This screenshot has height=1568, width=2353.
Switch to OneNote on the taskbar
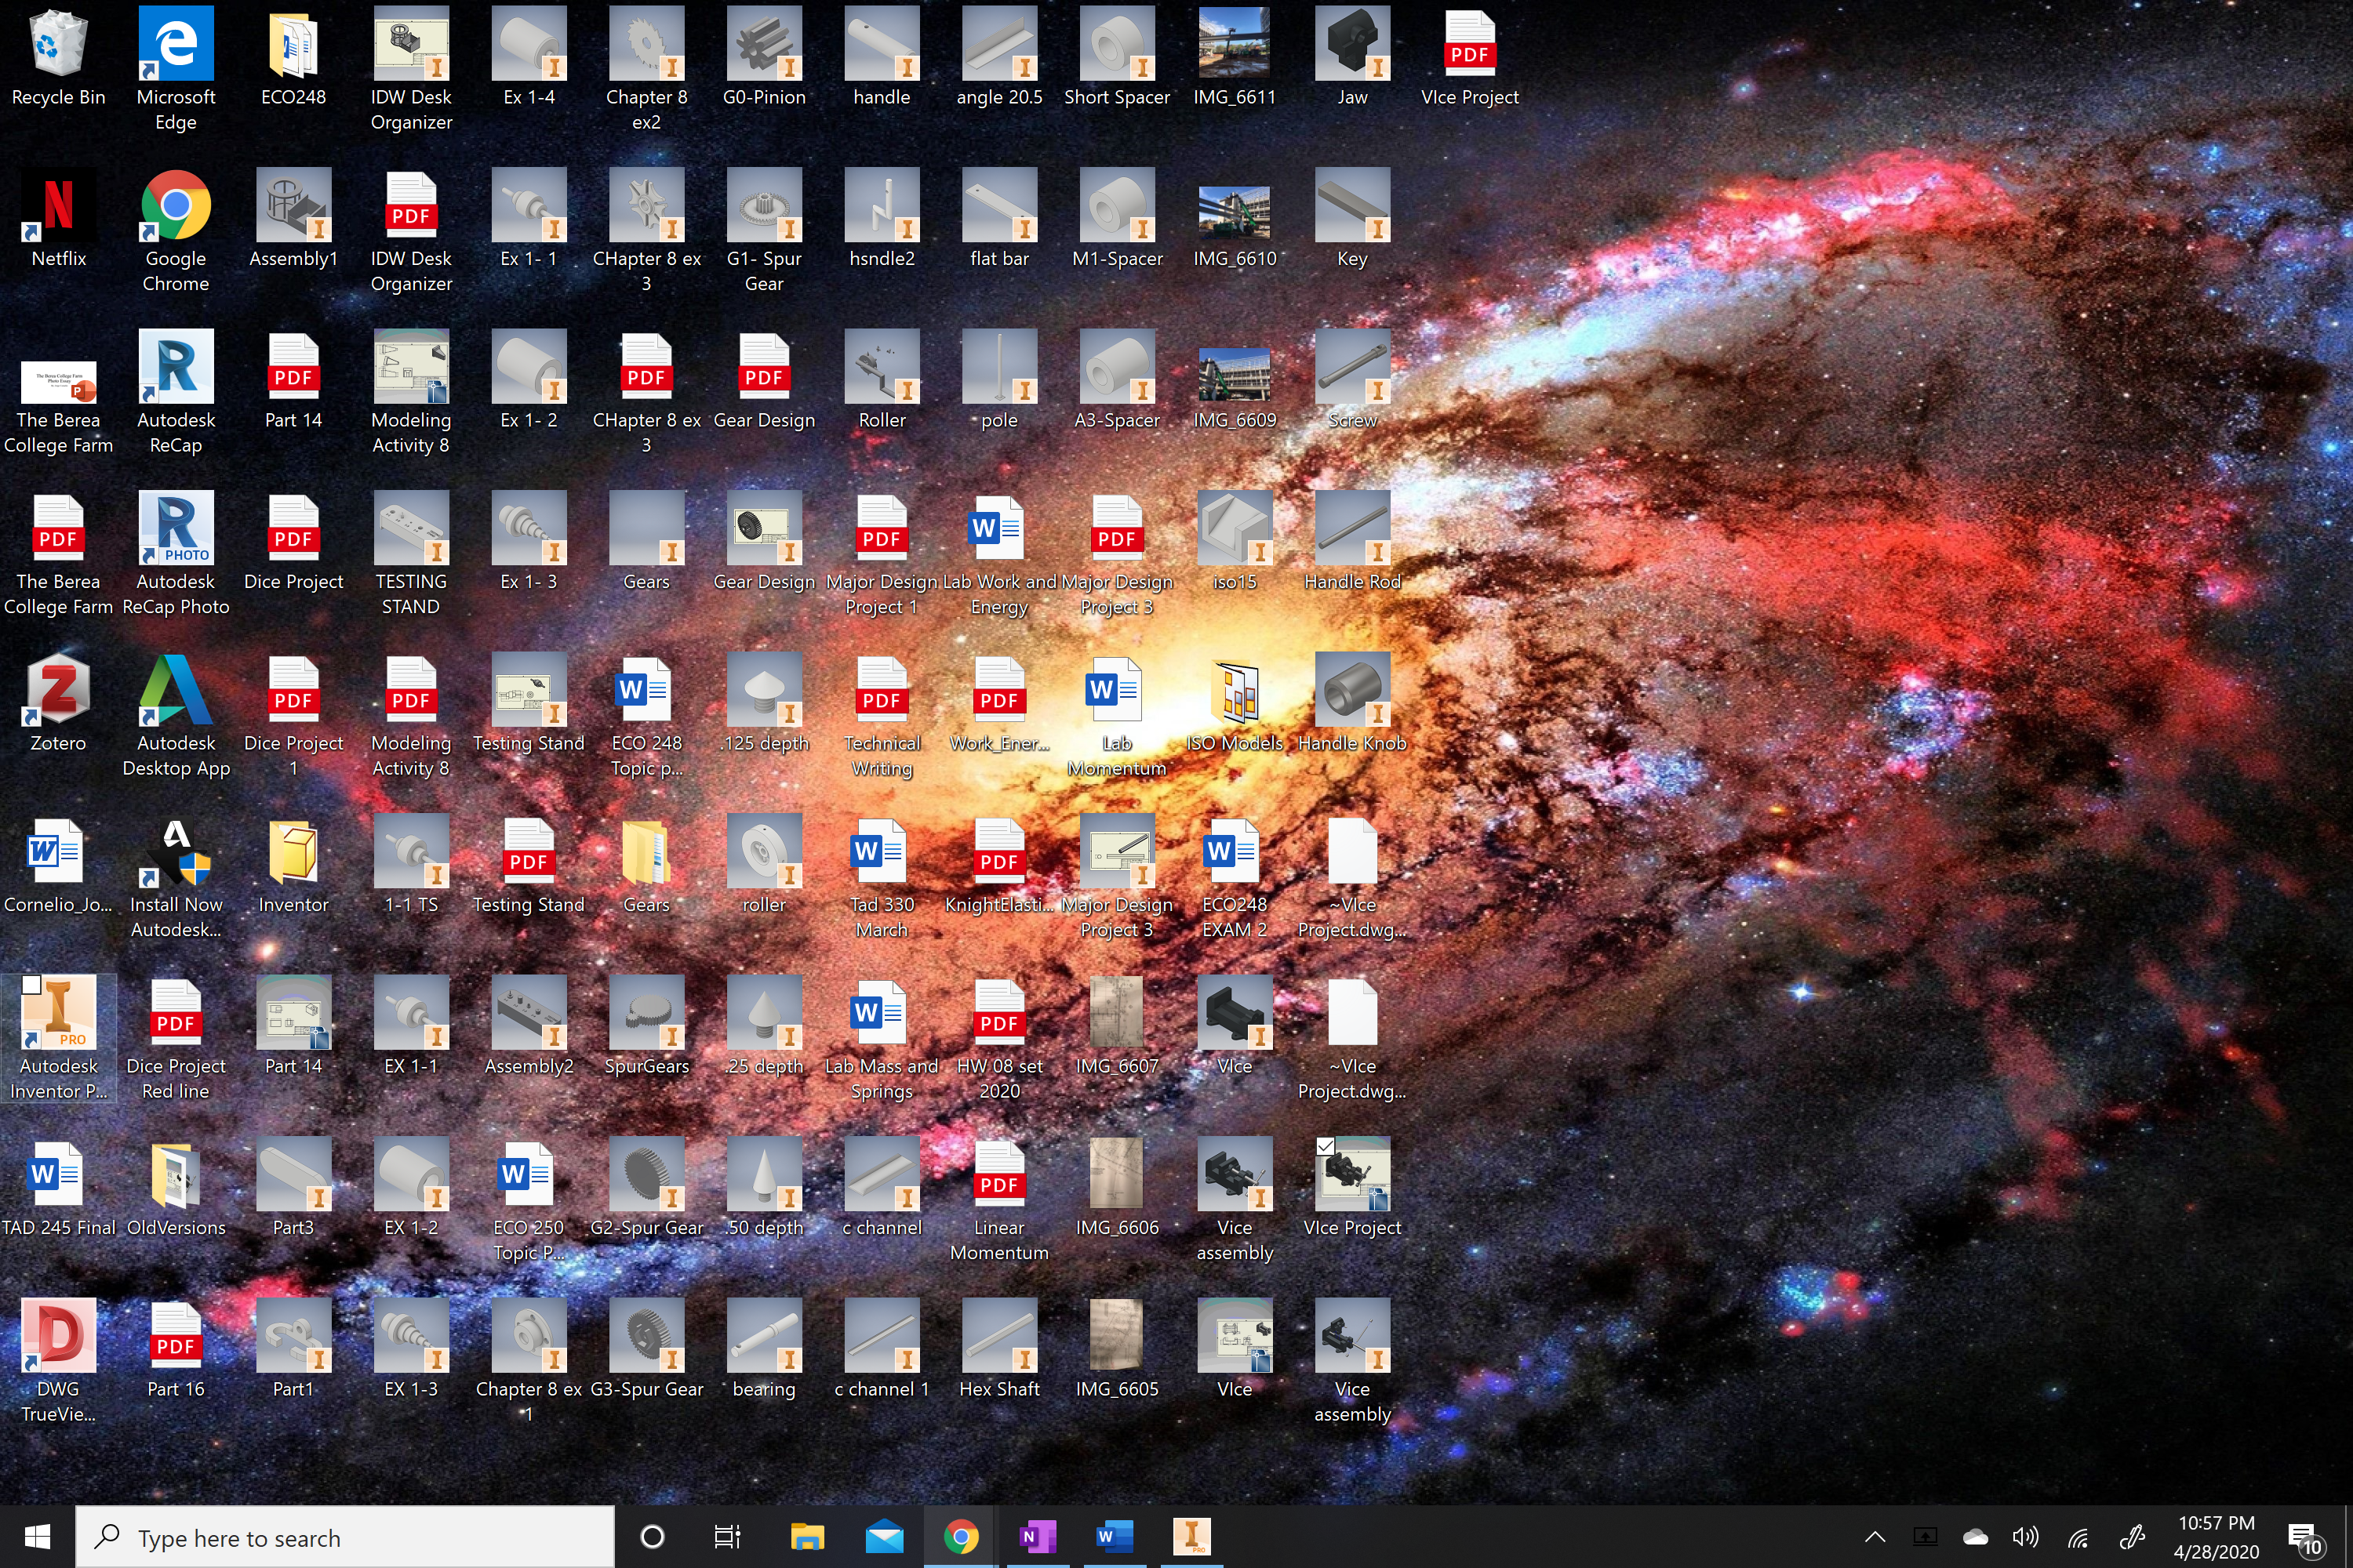[1038, 1537]
